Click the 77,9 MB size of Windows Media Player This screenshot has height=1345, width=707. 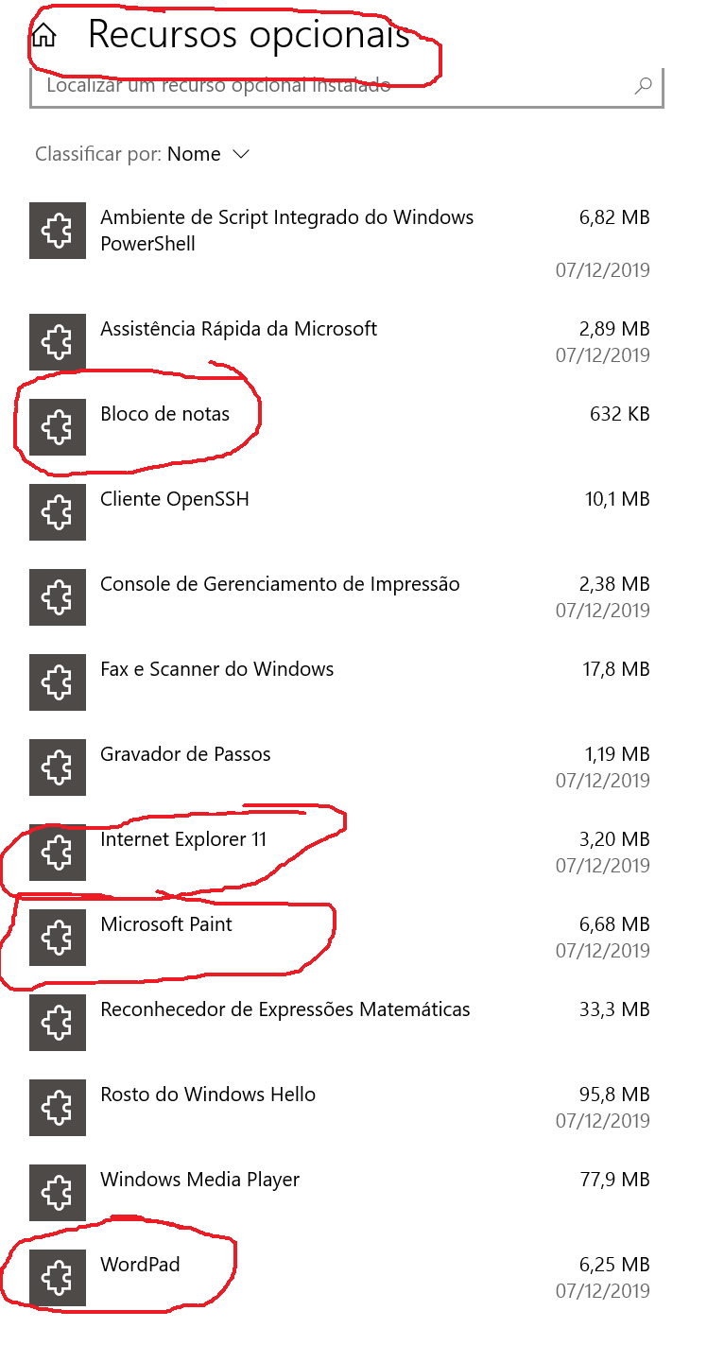[x=614, y=1180]
